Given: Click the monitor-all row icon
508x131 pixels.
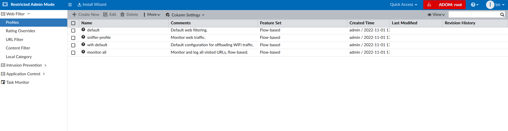Looking at the screenshot, I should coord(83,52).
